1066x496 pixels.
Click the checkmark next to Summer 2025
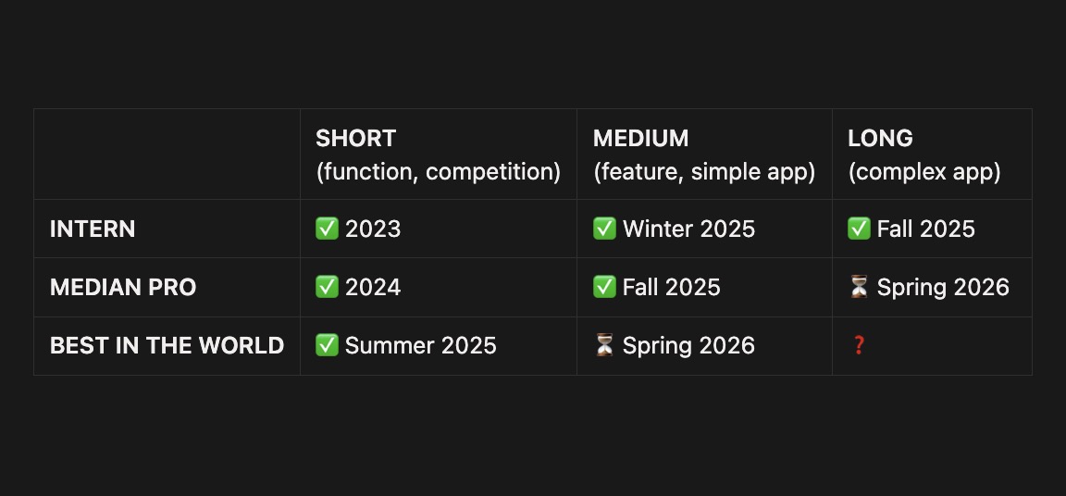click(x=327, y=346)
